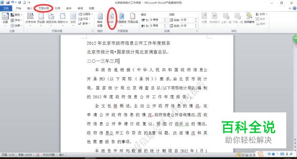This screenshot has width=297, height=159.
Task: Click the Undo arrow icon
Action: click(12, 3)
